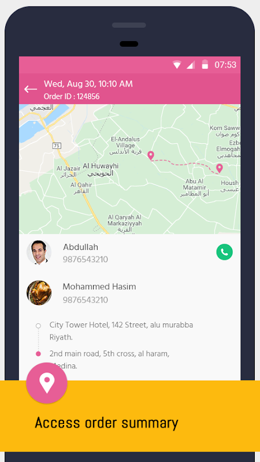This screenshot has width=260, height=462.
Task: Tap the Wed, Aug 30, 10:10 AM title
Action: (x=88, y=84)
